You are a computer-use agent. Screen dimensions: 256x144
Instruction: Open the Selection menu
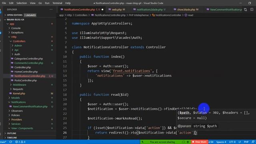click(22, 3)
